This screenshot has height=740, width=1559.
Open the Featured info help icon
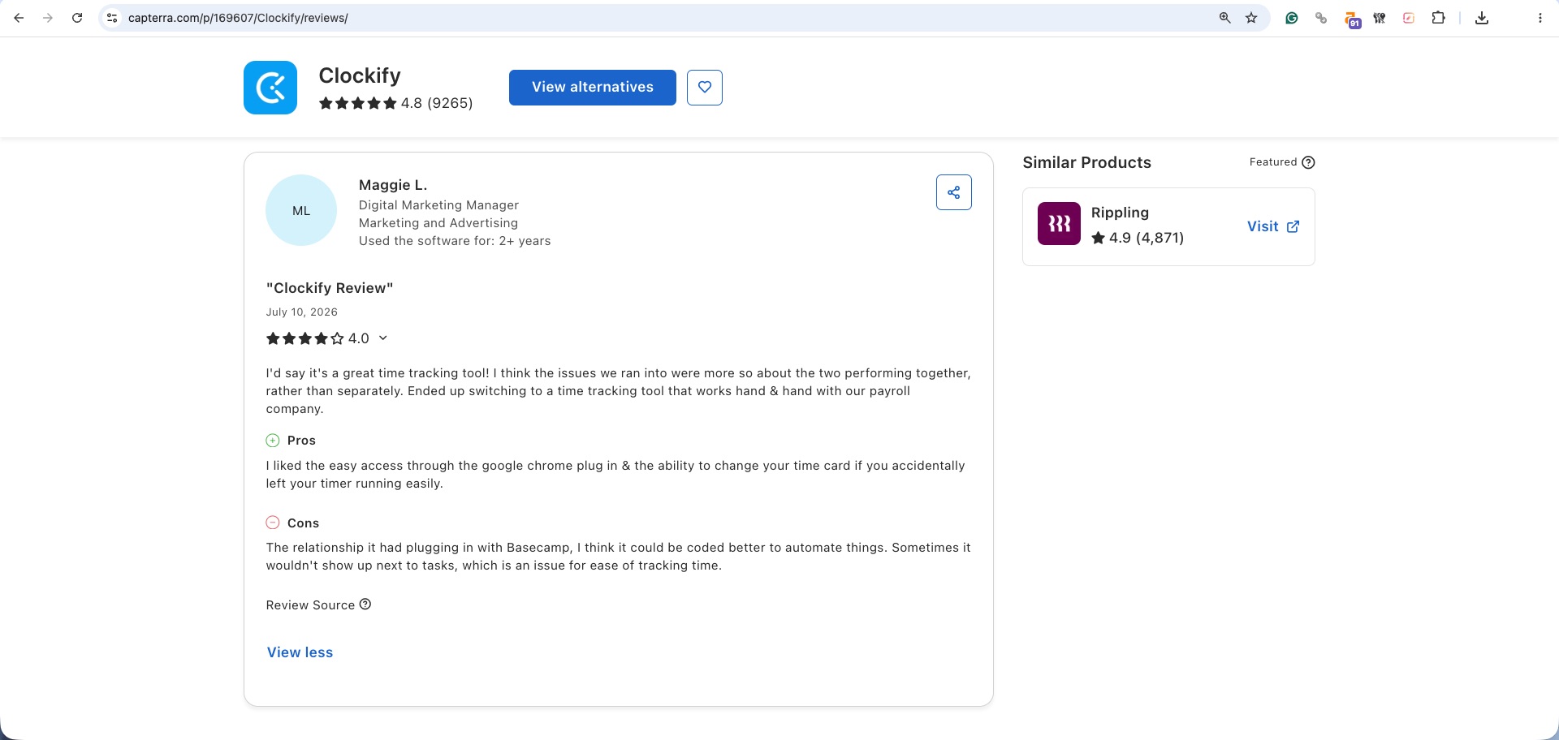coord(1308,162)
